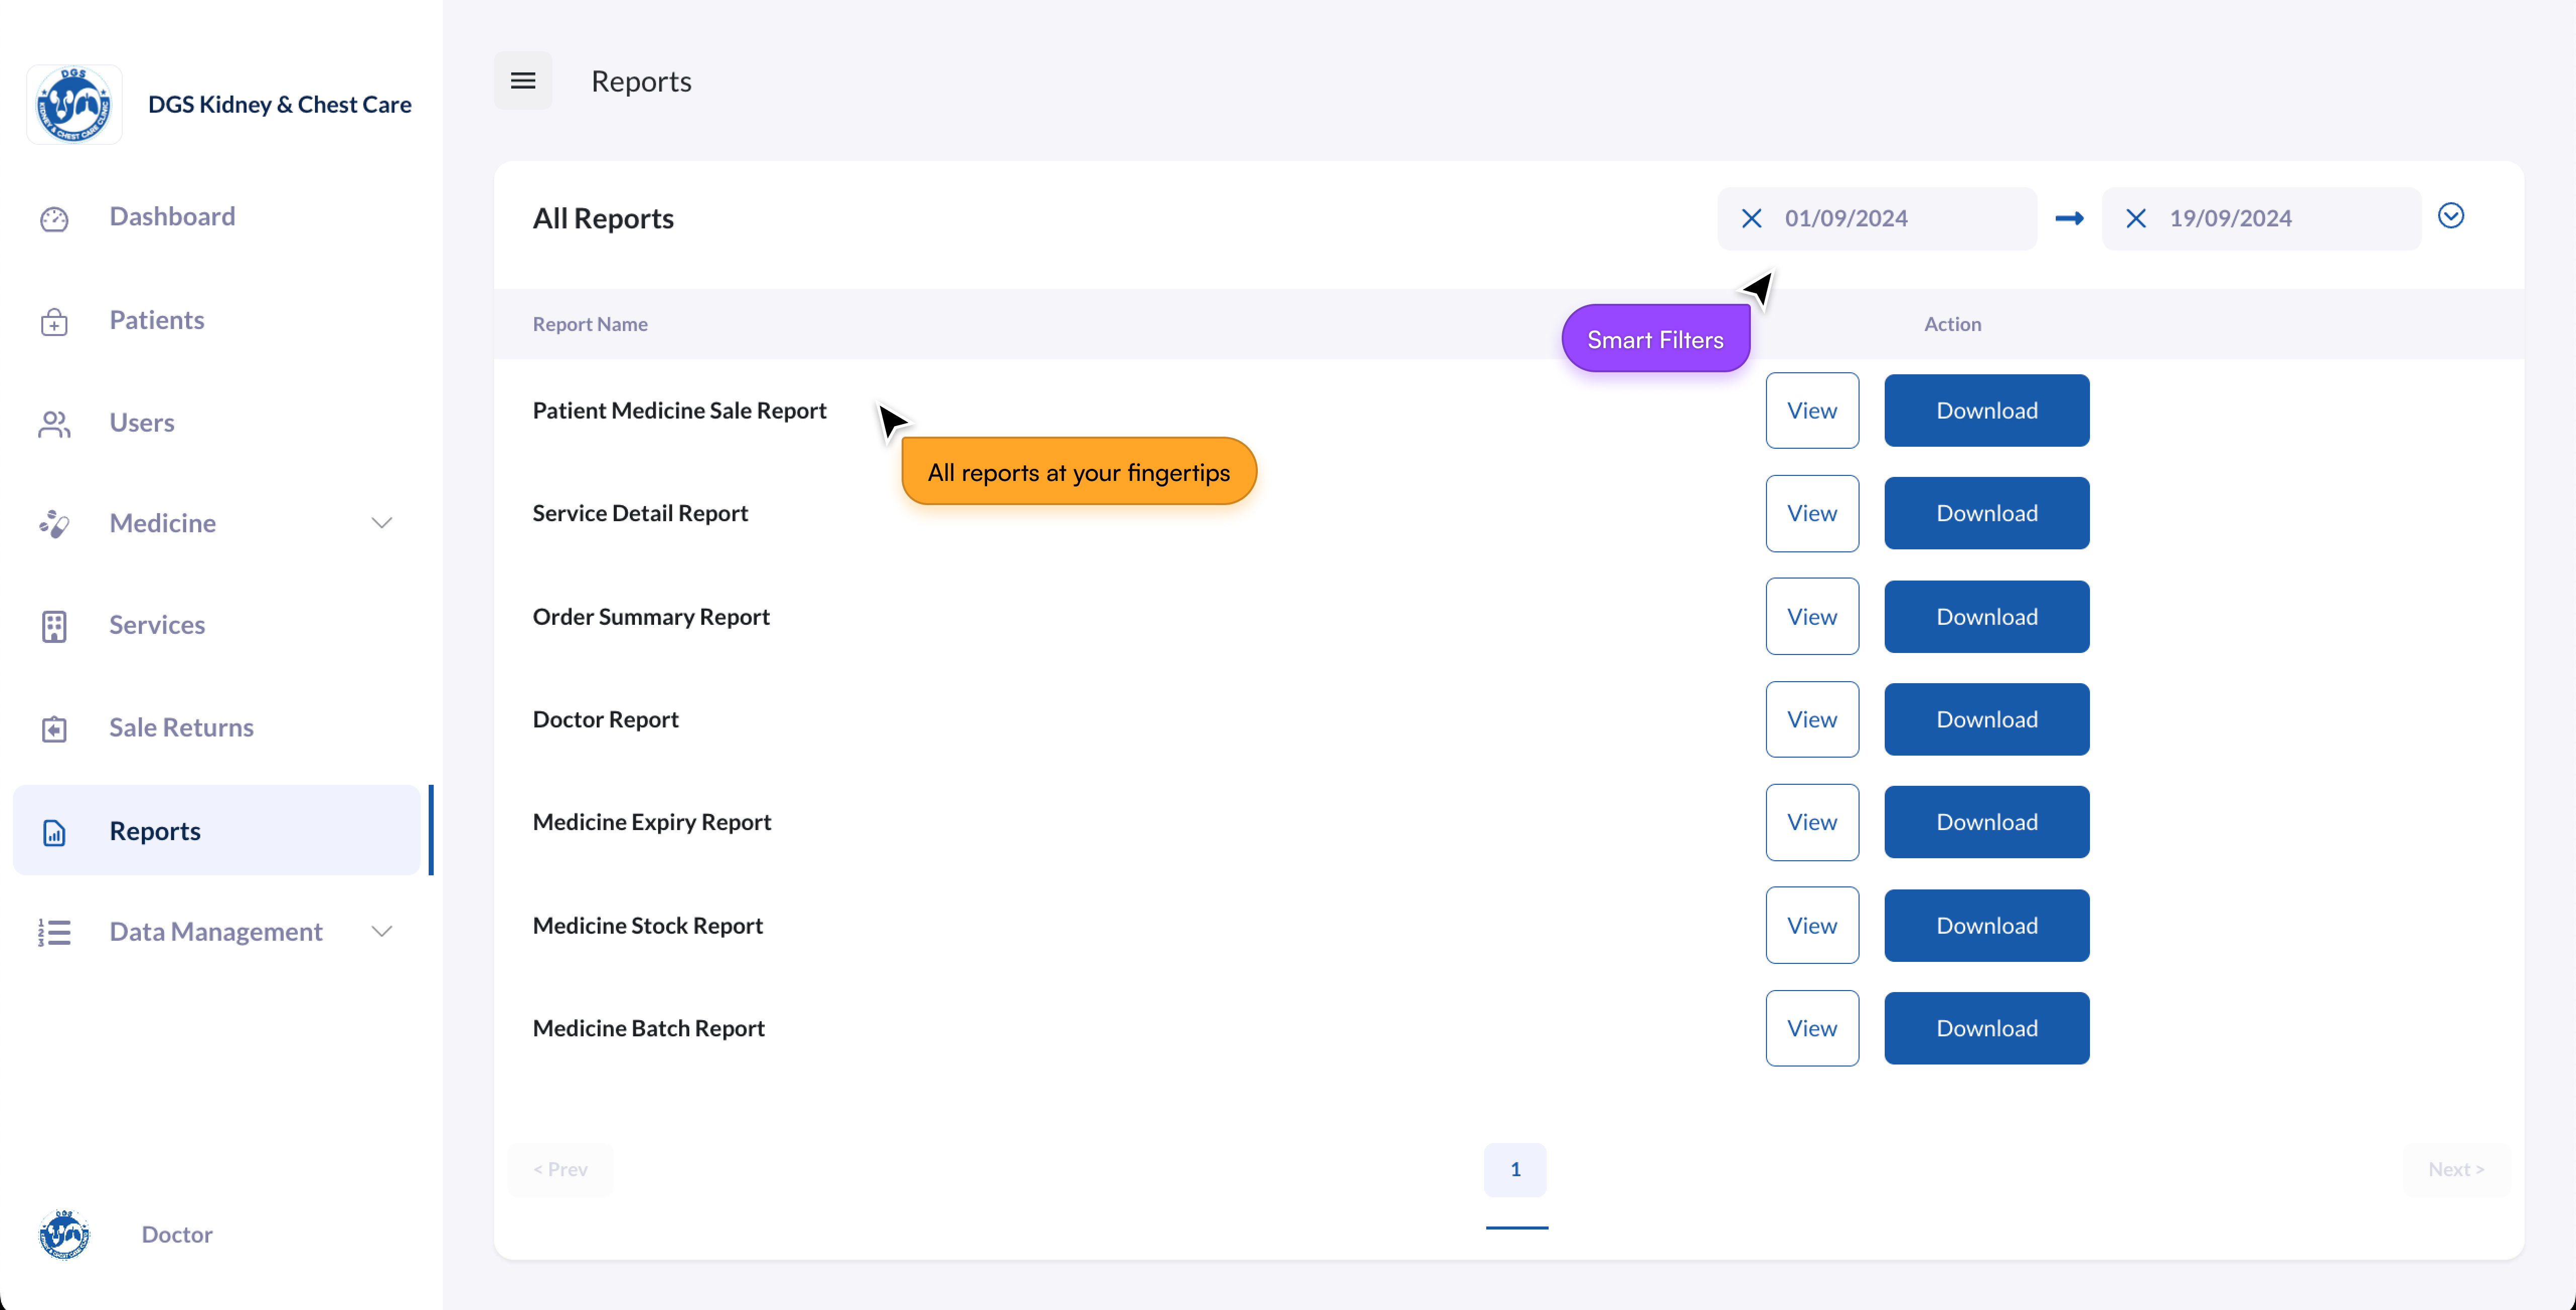Image resolution: width=2576 pixels, height=1310 pixels.
Task: View the Patient Medicine Sale Report
Action: point(1811,411)
